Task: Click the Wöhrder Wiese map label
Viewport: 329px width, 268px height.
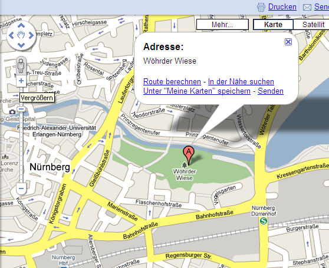Action: point(185,175)
